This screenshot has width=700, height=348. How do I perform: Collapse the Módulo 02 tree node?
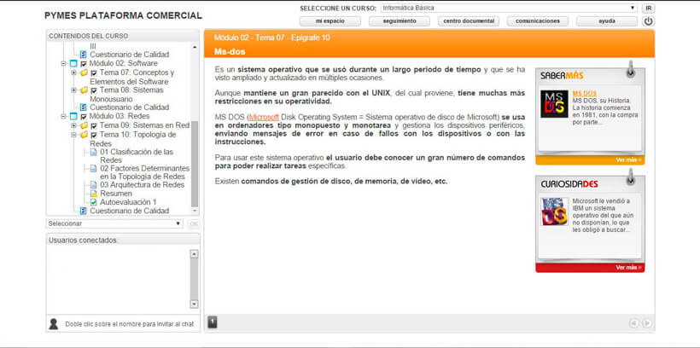[64, 64]
